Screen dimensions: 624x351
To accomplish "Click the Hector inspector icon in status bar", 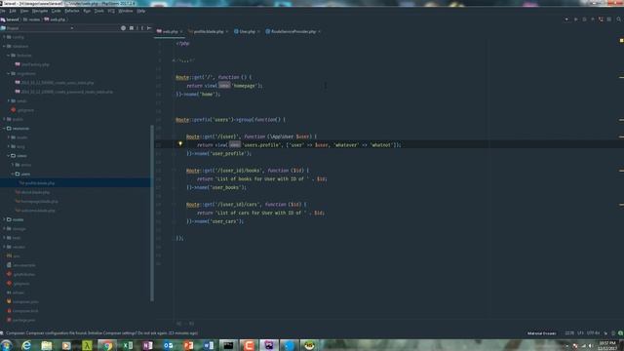I will coord(613,333).
